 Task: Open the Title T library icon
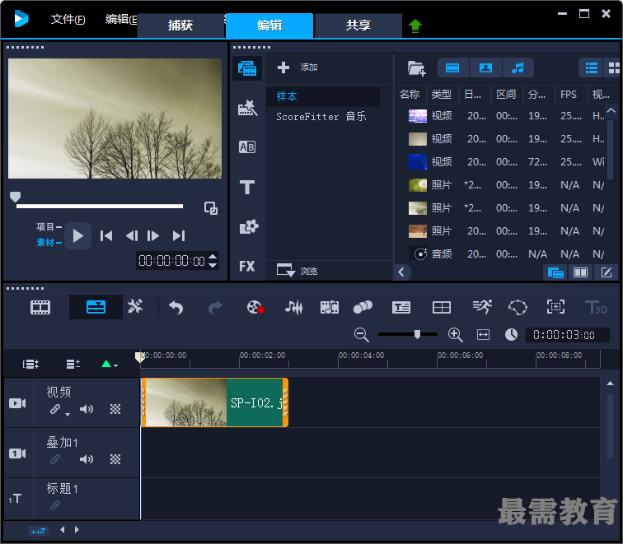click(x=247, y=187)
